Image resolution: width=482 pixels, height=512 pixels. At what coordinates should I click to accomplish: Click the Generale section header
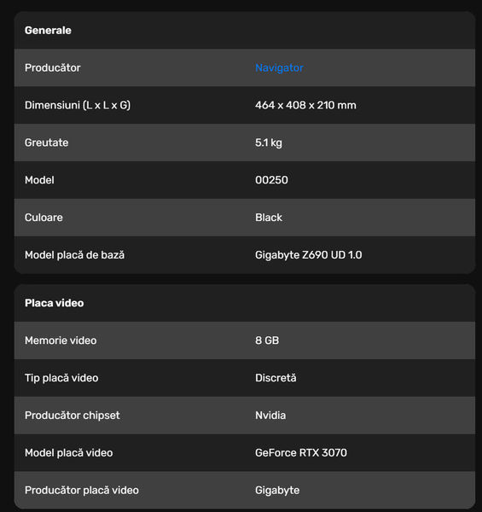tap(48, 31)
